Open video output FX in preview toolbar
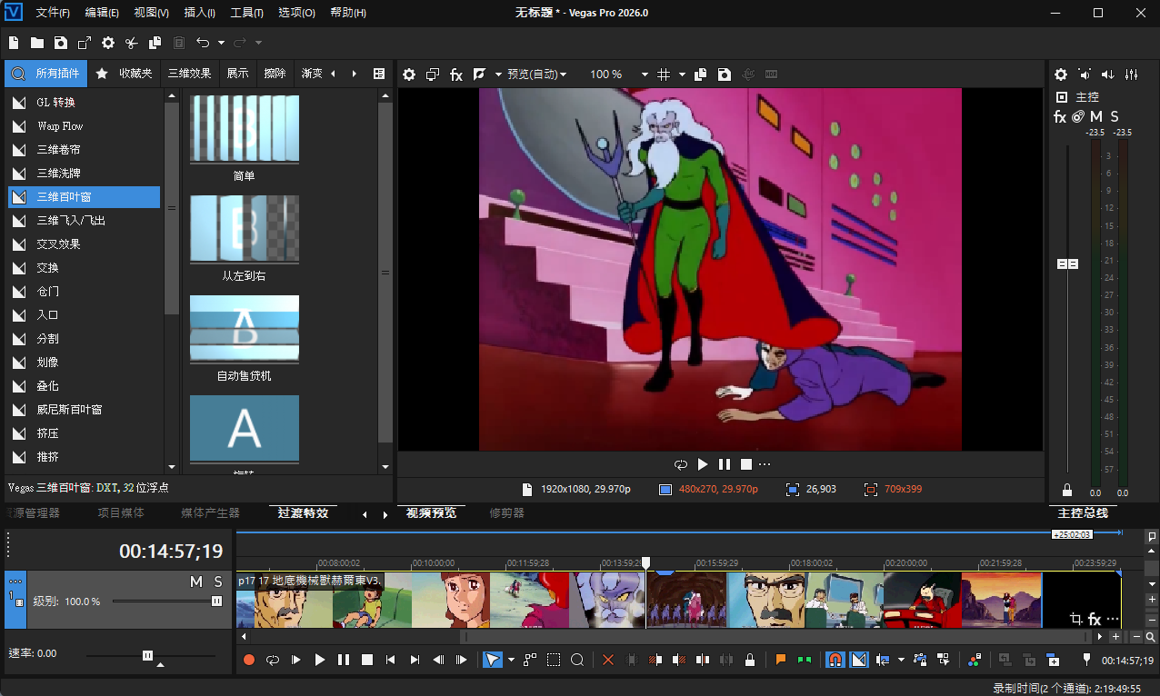The height and width of the screenshot is (696, 1160). [x=456, y=75]
